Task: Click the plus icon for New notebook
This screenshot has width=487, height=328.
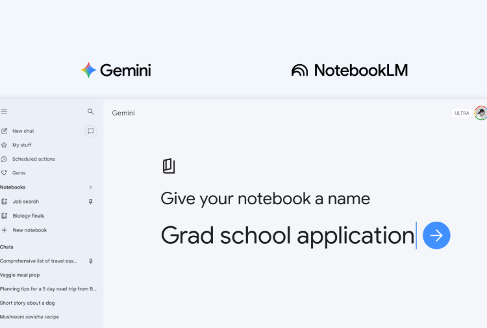Action: [x=4, y=230]
